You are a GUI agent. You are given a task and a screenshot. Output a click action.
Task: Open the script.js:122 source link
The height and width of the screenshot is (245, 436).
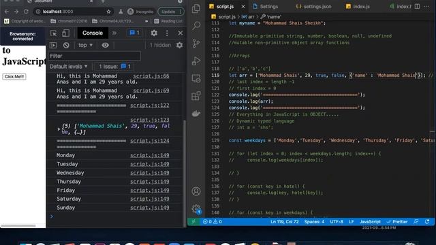pos(150,105)
